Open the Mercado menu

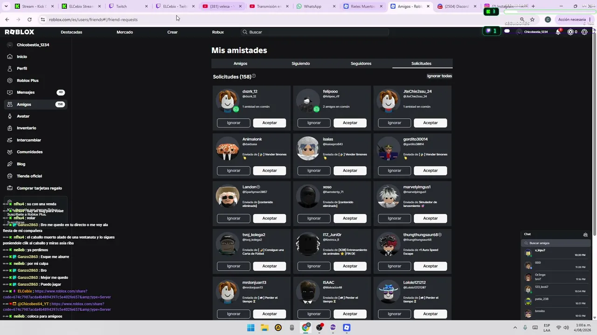tap(125, 32)
